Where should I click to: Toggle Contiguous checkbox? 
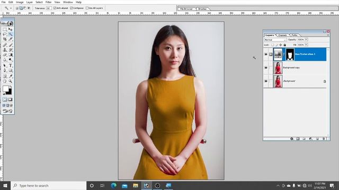pos(72,8)
